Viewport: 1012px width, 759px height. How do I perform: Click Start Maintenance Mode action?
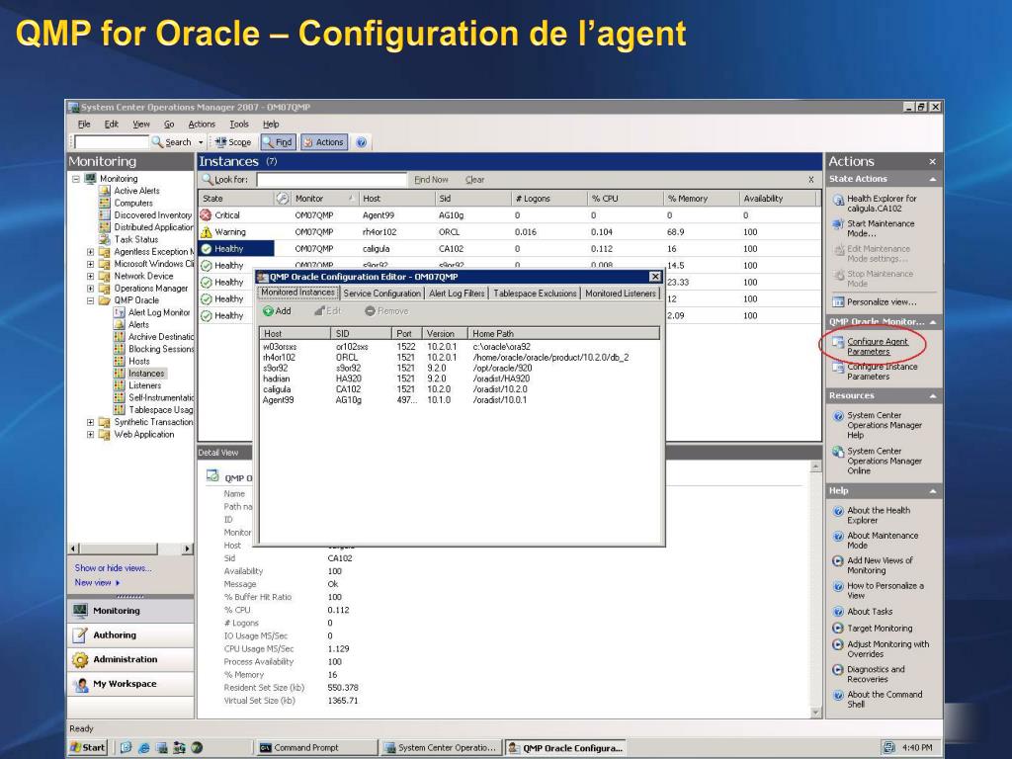881,228
